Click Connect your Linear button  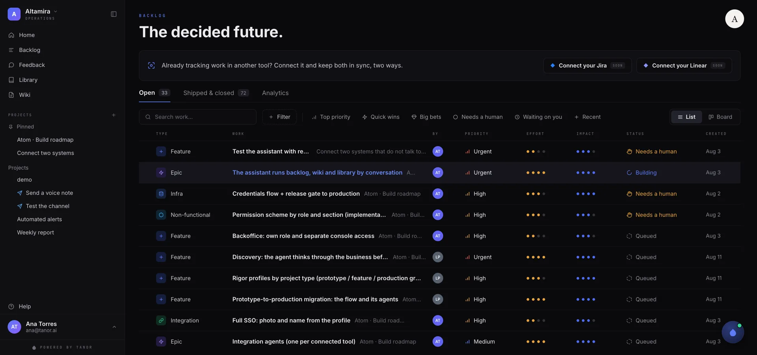coord(684,65)
